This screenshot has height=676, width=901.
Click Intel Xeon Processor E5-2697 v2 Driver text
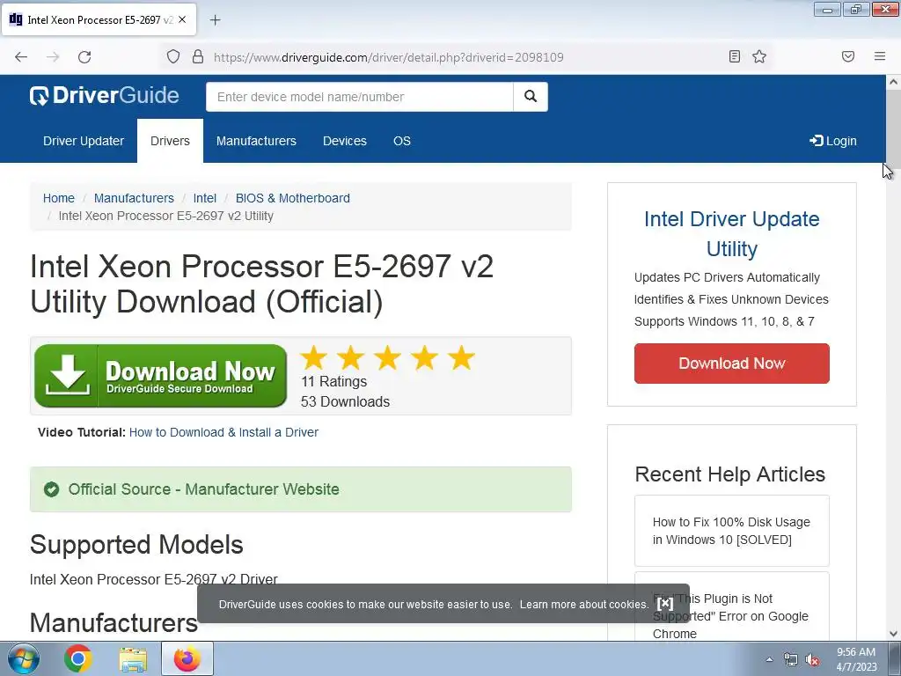click(154, 579)
